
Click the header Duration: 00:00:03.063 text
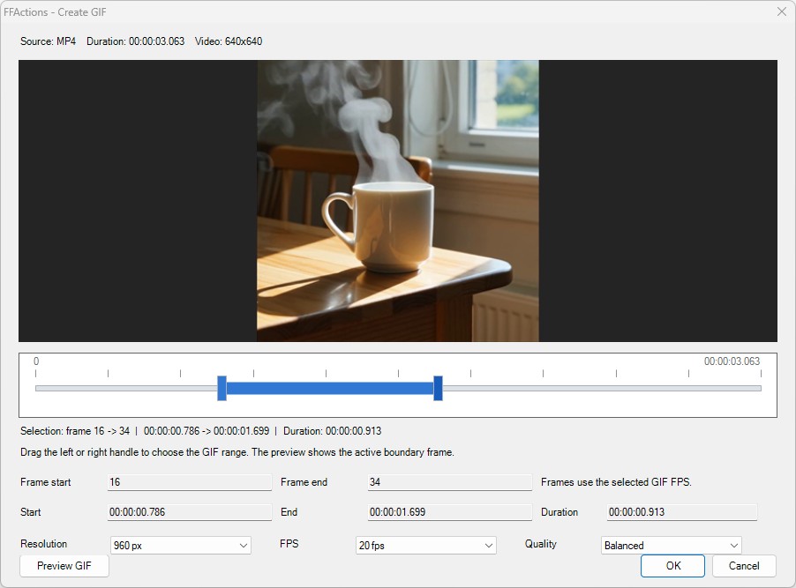click(x=136, y=41)
